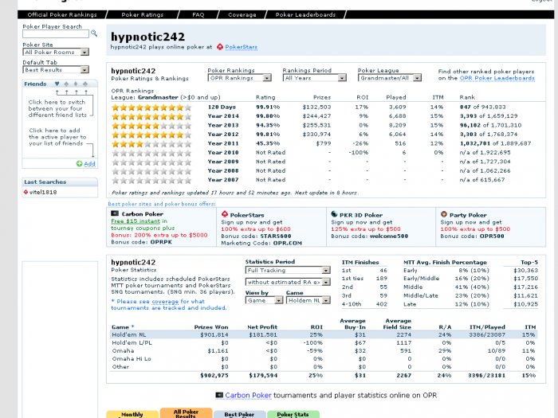Screen dimensions: 558x418
Task: Switch to the Poker Stats tab
Action: tap(293, 415)
